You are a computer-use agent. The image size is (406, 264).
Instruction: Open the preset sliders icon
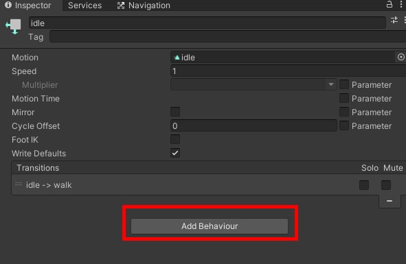click(x=394, y=20)
